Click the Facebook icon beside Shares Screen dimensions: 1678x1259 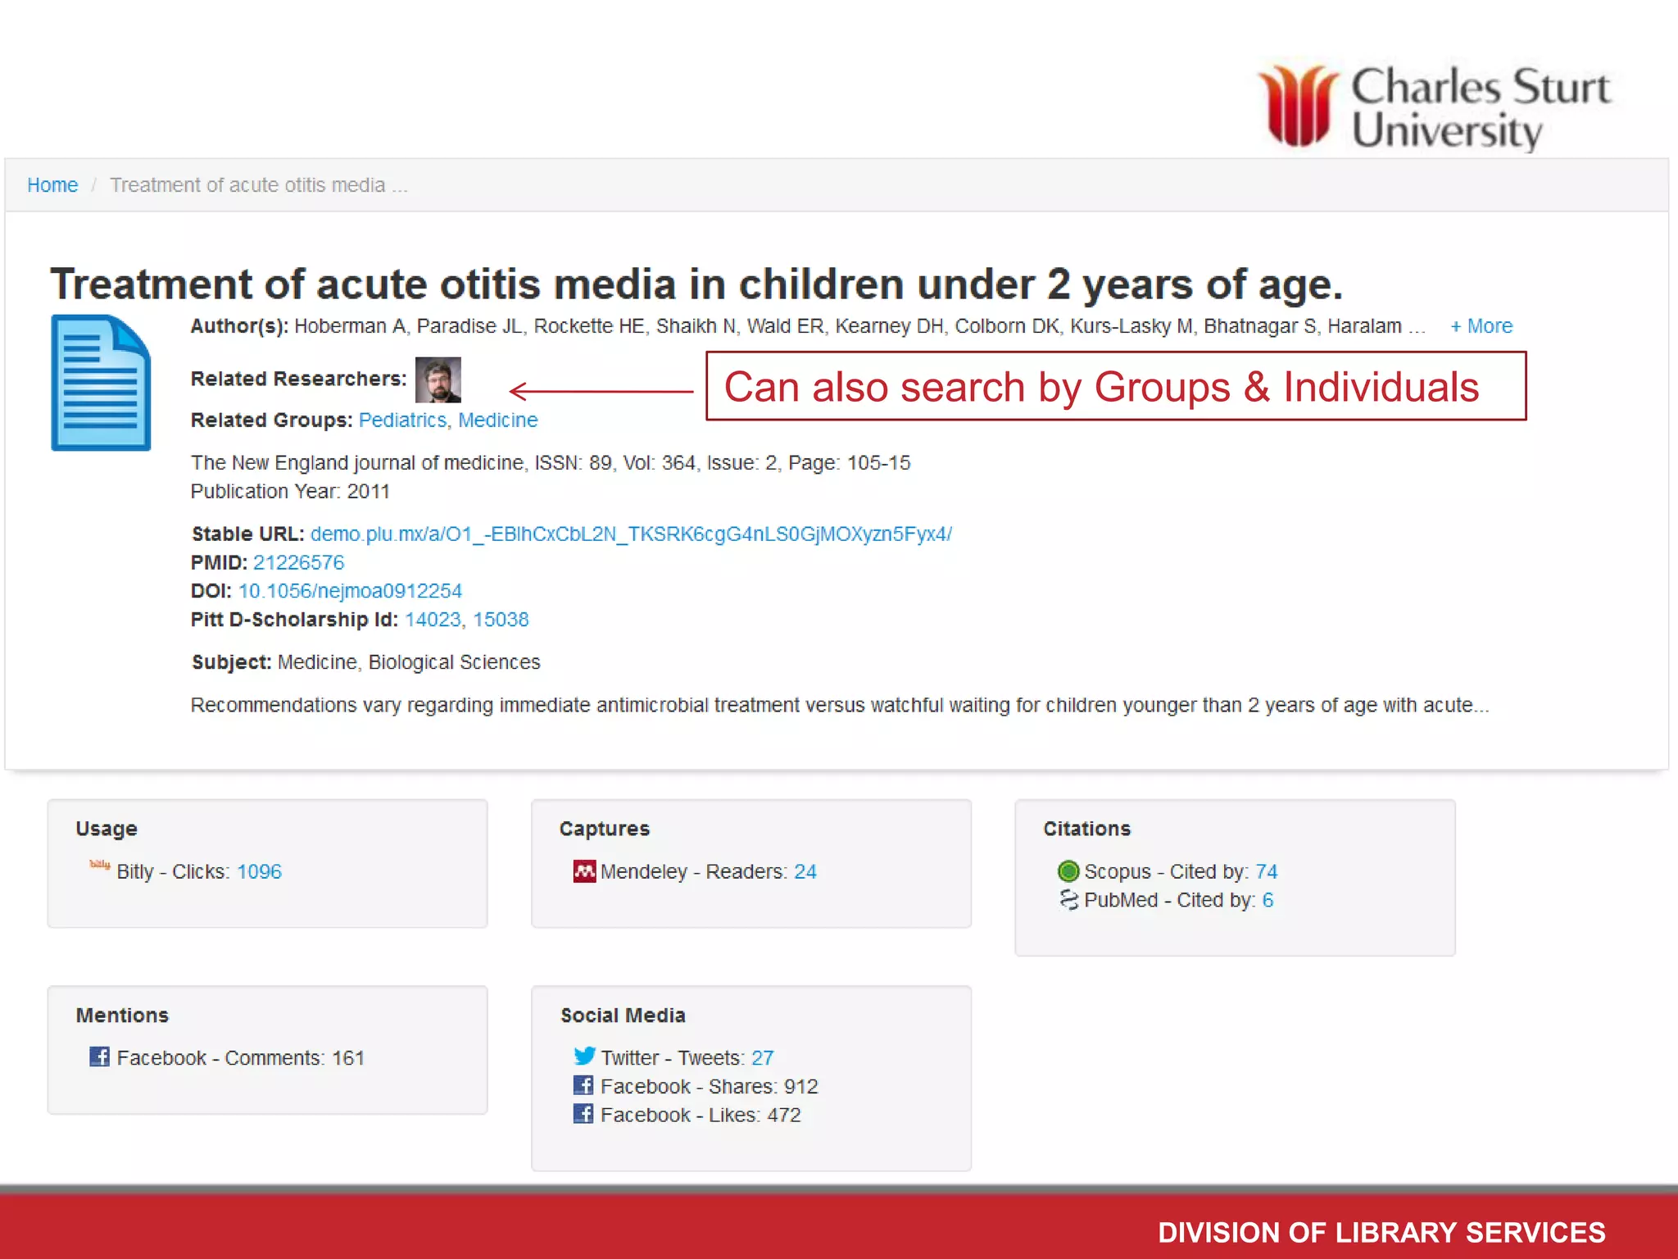point(583,1086)
